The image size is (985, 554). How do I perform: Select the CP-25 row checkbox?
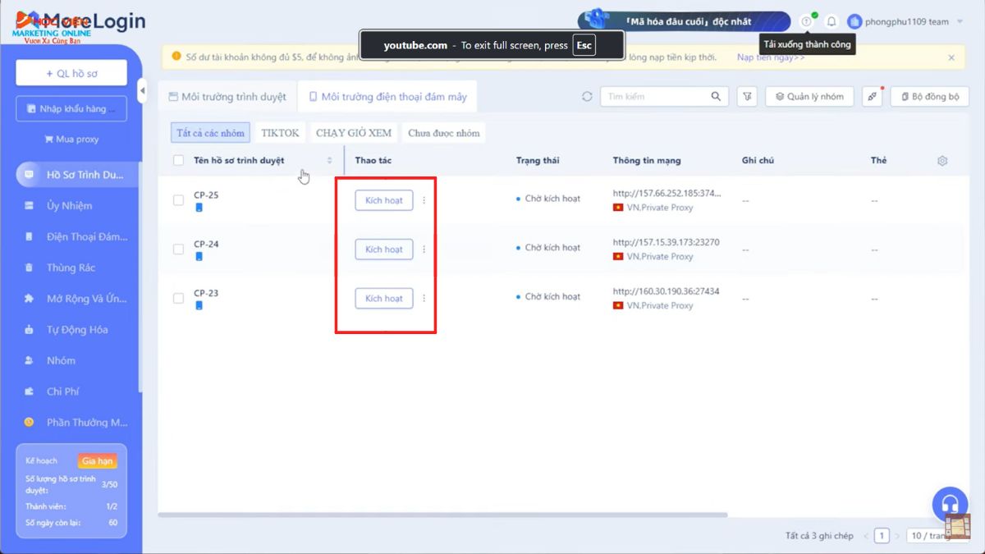pyautogui.click(x=178, y=200)
